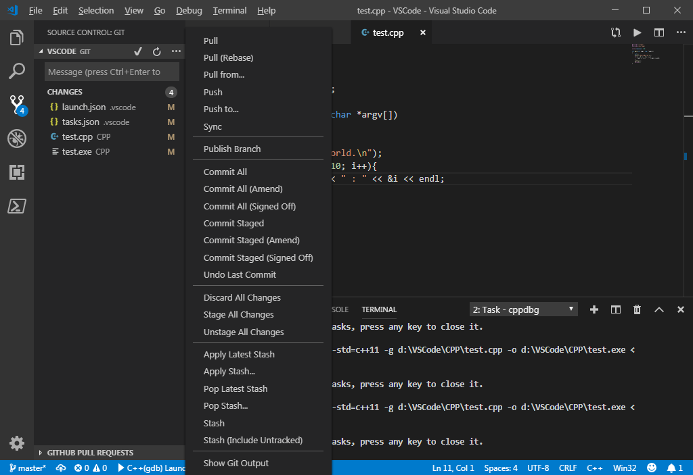Toggle the split editor layout
The height and width of the screenshot is (475, 693).
coord(659,32)
